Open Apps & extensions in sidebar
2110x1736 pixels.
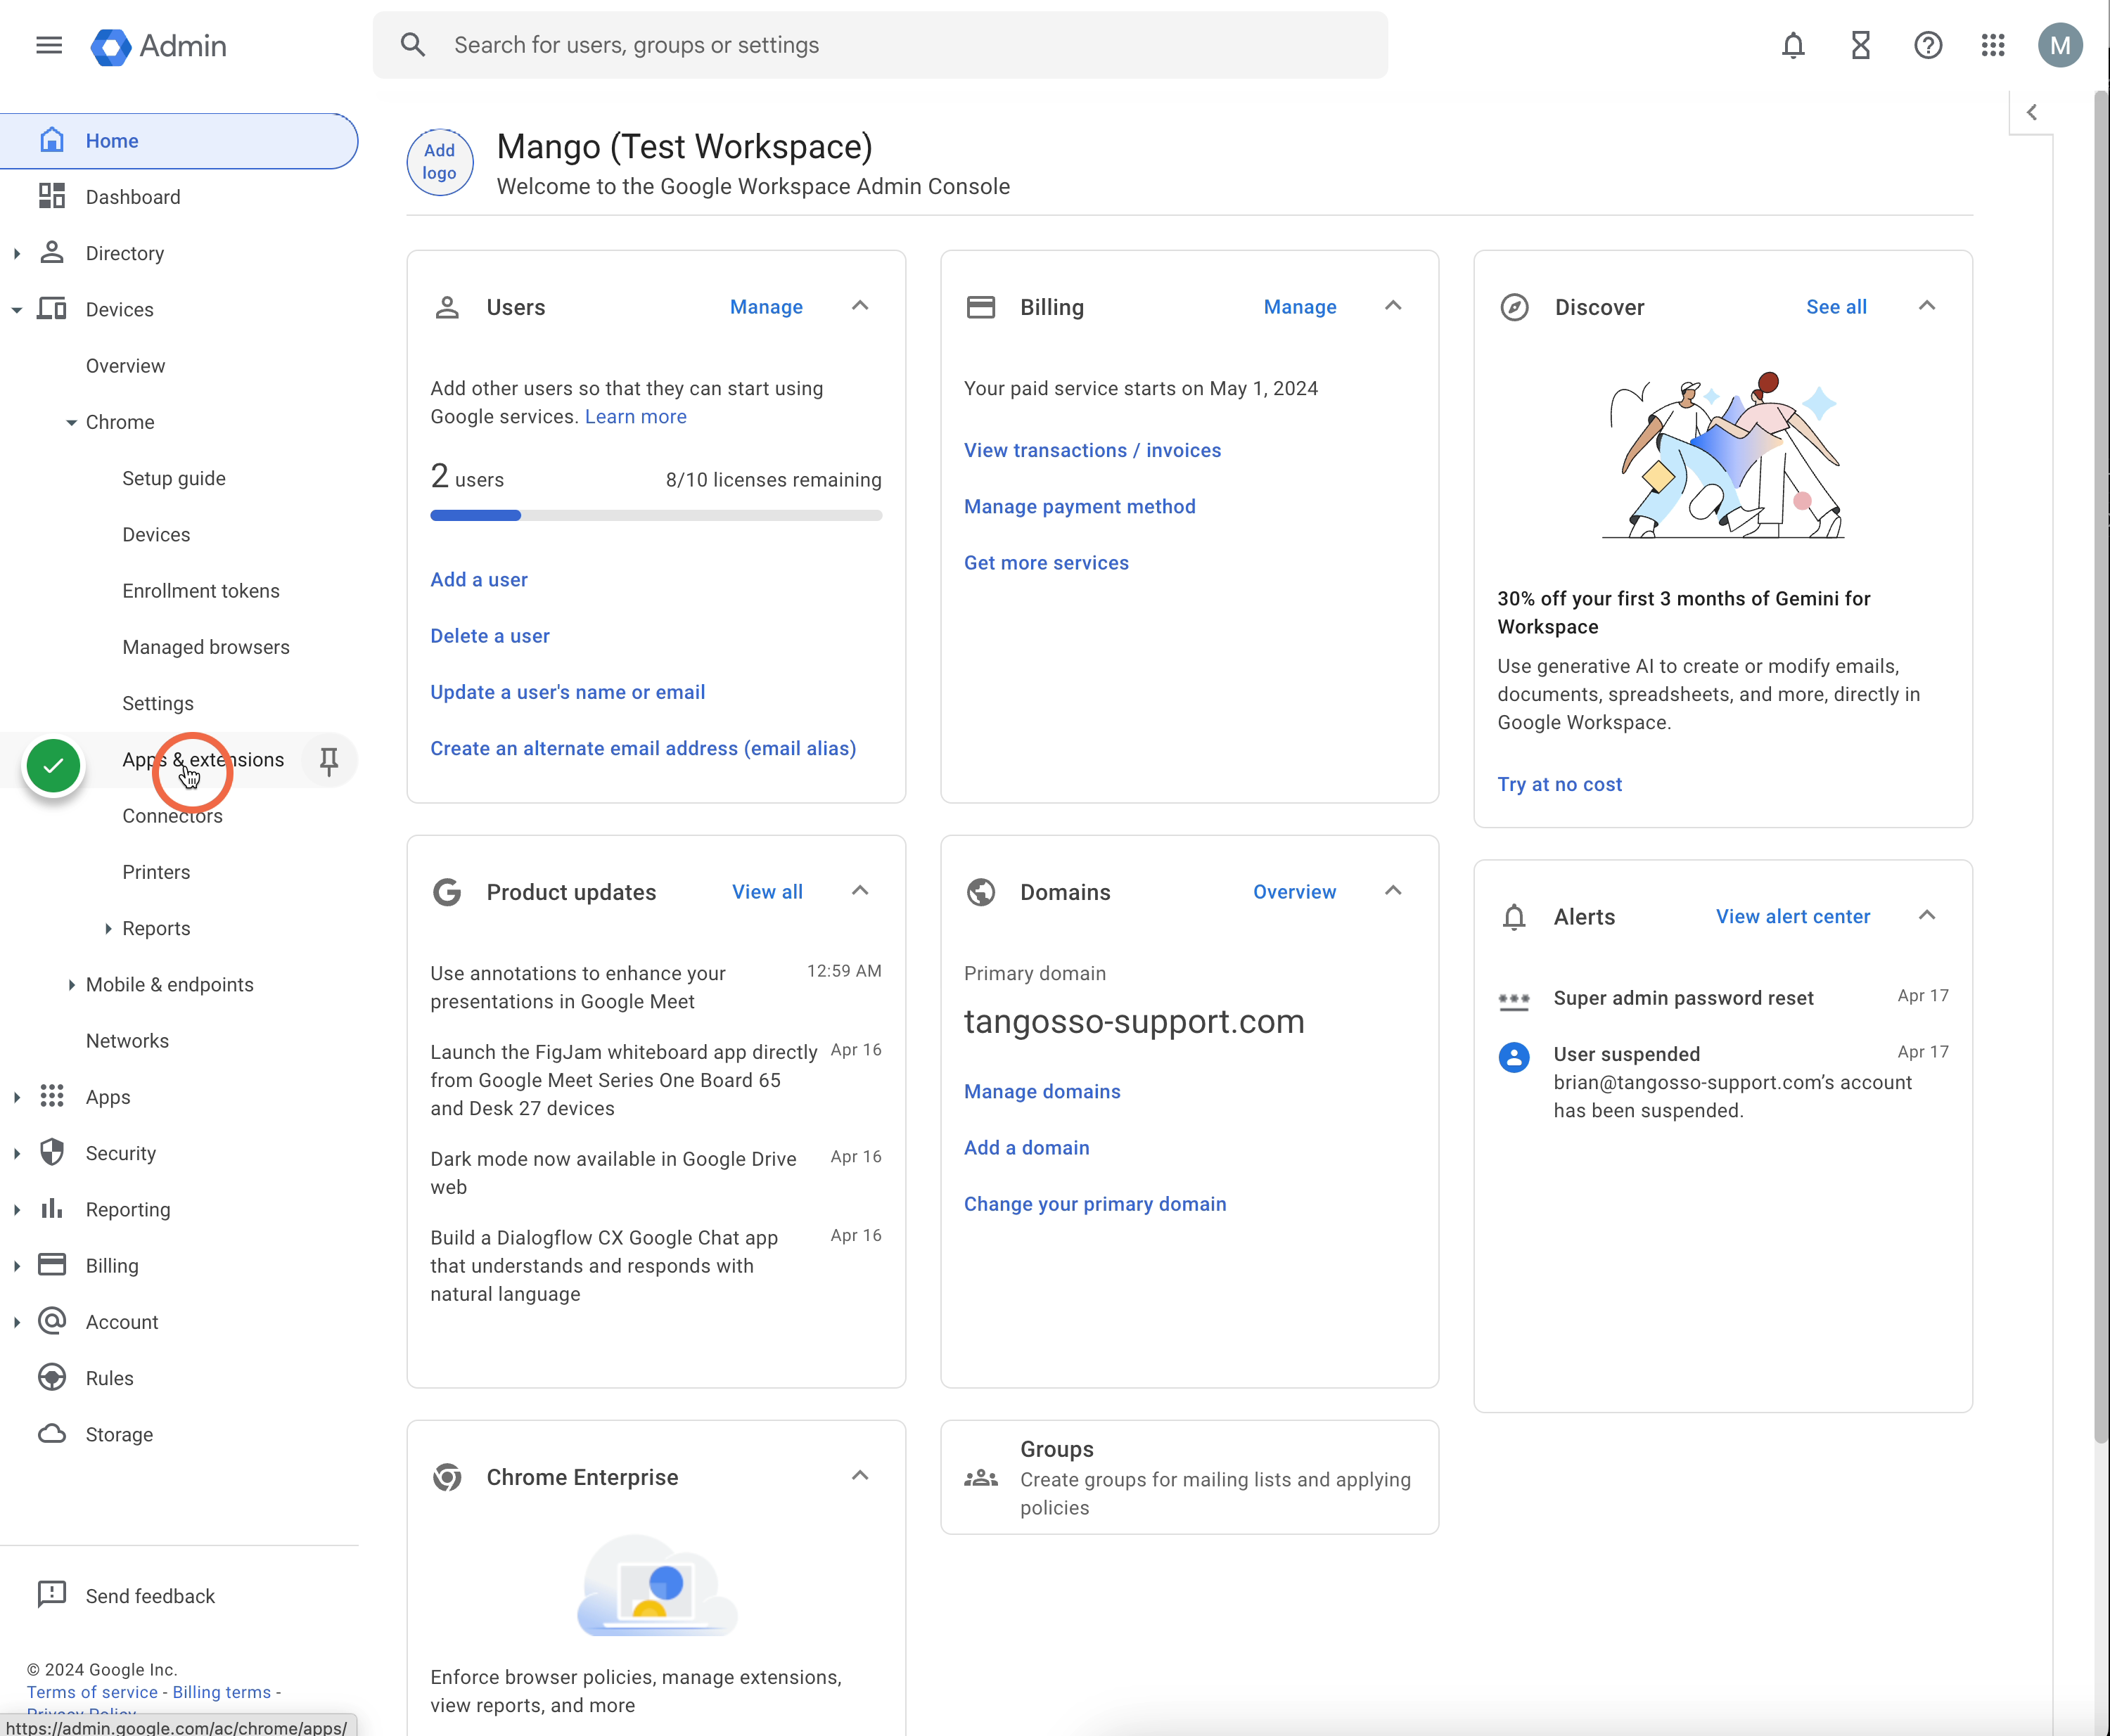(203, 760)
